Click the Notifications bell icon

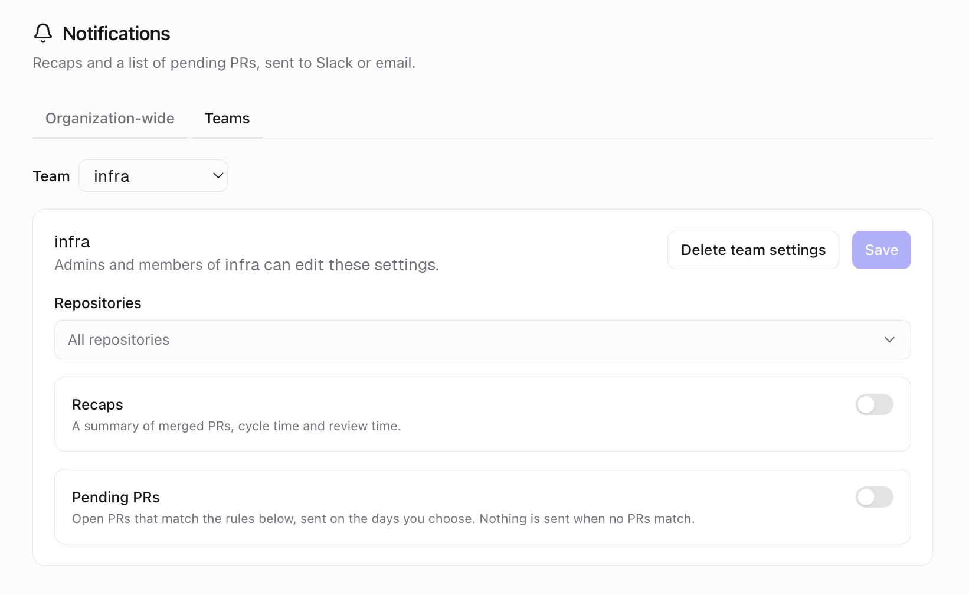point(43,33)
